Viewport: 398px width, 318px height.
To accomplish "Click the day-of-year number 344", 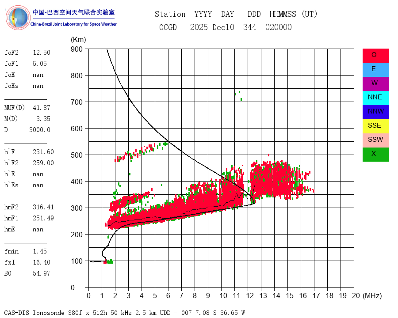I will tap(250, 27).
